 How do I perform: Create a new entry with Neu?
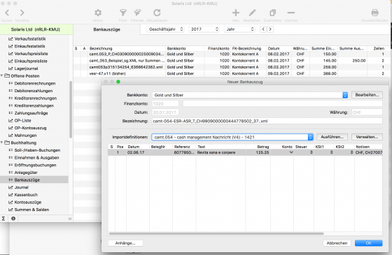click(236, 13)
